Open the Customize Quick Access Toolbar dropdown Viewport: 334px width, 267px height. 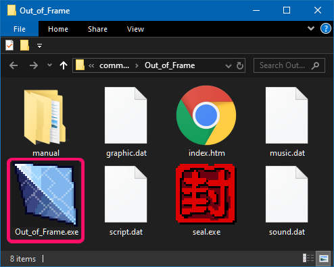(x=39, y=46)
